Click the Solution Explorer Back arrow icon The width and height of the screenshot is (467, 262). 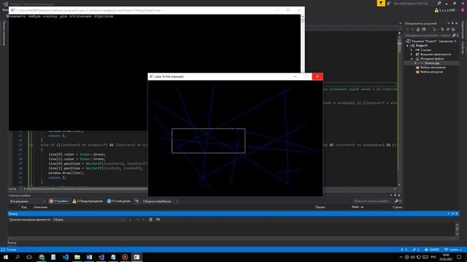(x=407, y=29)
